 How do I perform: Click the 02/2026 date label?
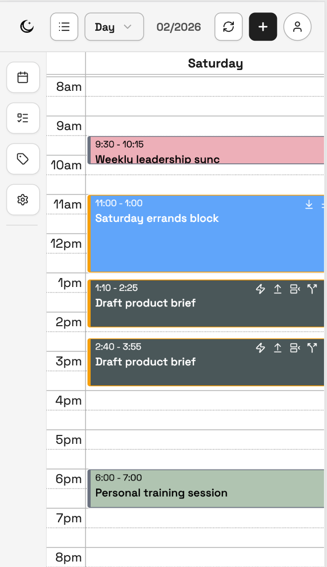(179, 27)
